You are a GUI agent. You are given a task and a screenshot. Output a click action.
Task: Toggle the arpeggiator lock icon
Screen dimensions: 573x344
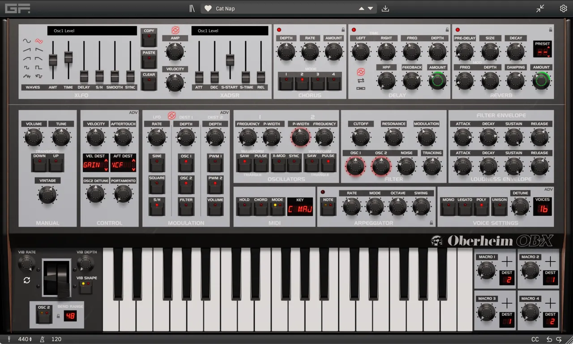point(432,223)
